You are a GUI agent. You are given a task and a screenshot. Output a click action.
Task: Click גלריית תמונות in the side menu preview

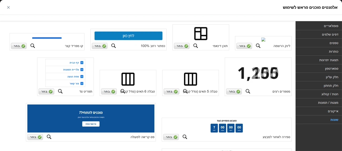[x=65, y=70]
